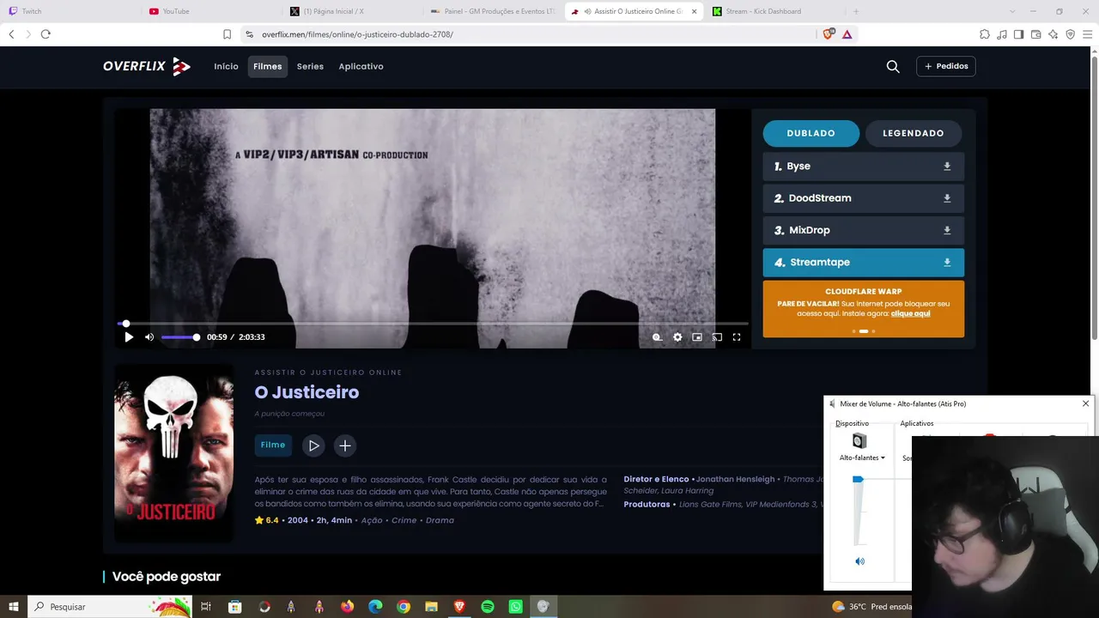
Task: Open the Início menu item
Action: [x=227, y=66]
